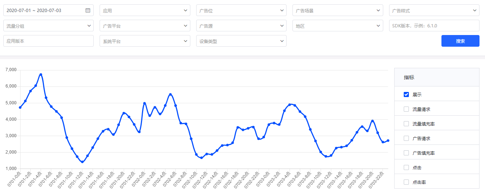Click the 广告场景 dropdown chevron
The width and height of the screenshot is (485, 193).
click(x=378, y=10)
